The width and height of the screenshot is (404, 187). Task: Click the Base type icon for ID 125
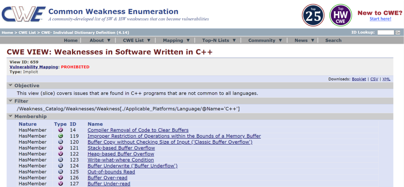tap(61, 172)
